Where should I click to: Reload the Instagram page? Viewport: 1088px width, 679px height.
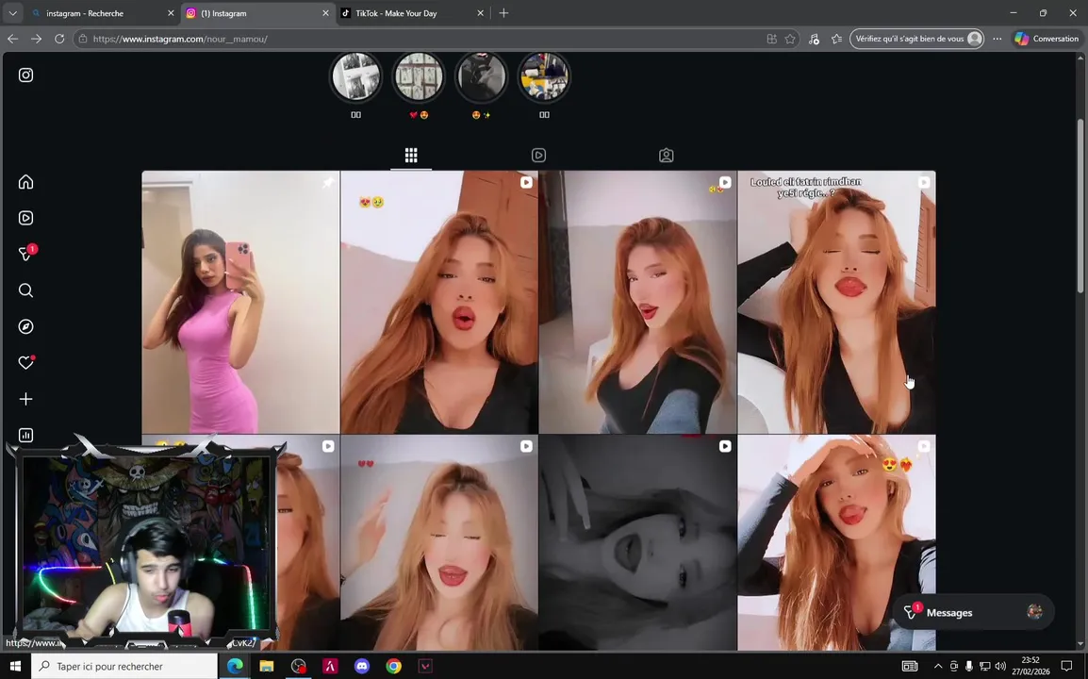[59, 39]
